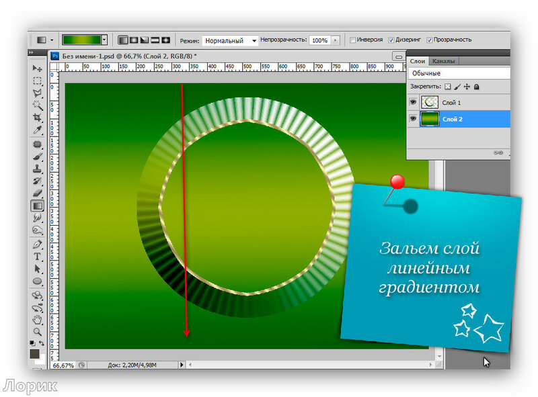Select the Crop tool
This screenshot has width=538, height=397.
(x=38, y=117)
